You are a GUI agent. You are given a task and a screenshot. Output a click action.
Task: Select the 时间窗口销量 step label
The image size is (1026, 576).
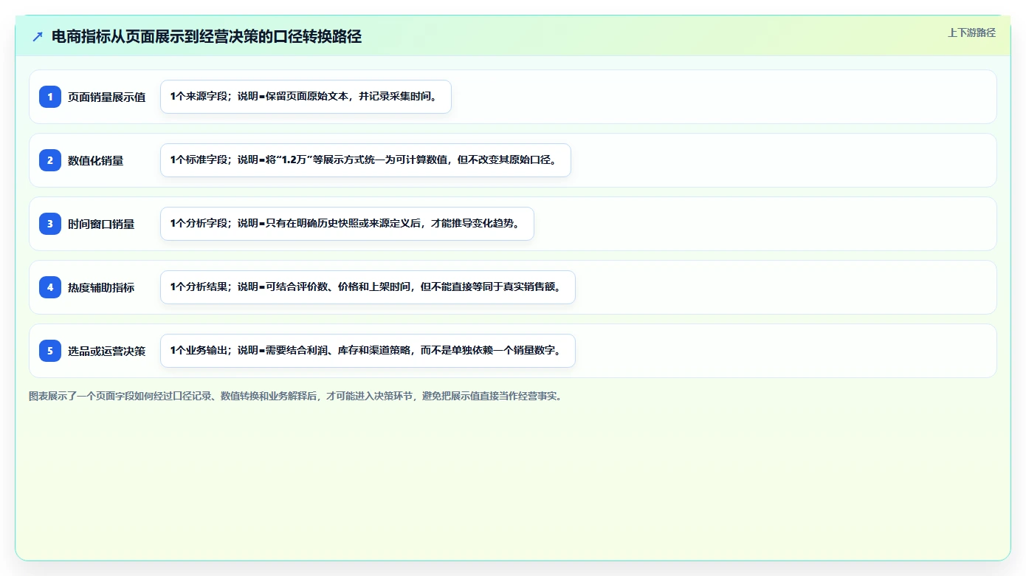pyautogui.click(x=101, y=224)
